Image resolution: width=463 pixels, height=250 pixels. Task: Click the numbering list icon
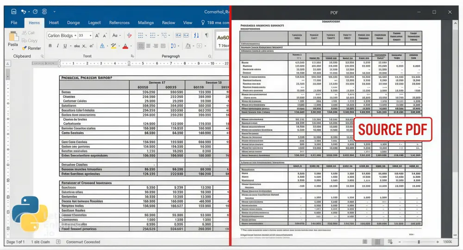[152, 36]
